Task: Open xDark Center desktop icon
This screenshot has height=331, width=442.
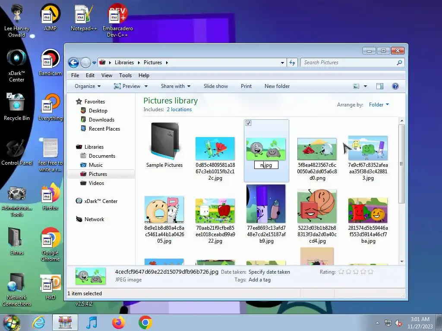Action: 17,66
